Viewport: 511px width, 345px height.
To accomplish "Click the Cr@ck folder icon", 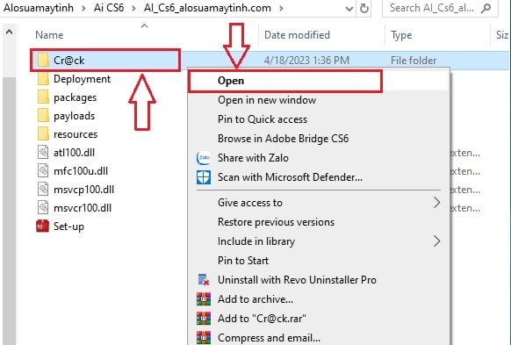I will (x=43, y=61).
